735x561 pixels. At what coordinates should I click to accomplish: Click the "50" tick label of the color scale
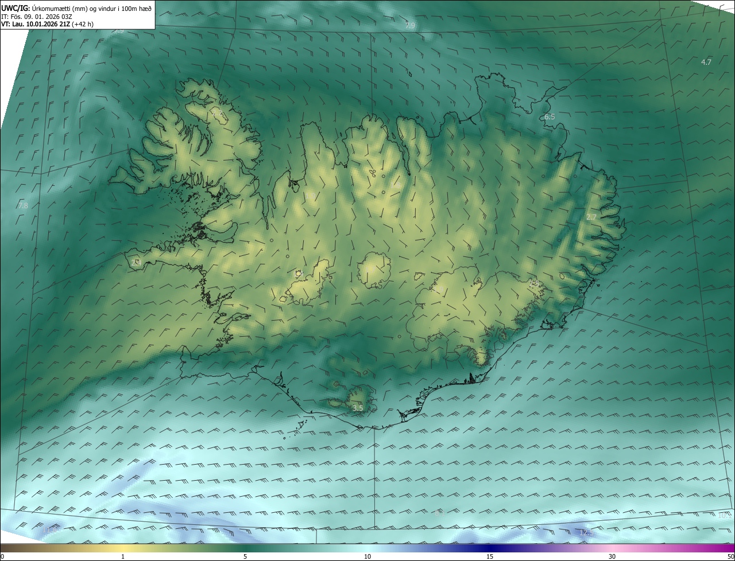(730, 557)
